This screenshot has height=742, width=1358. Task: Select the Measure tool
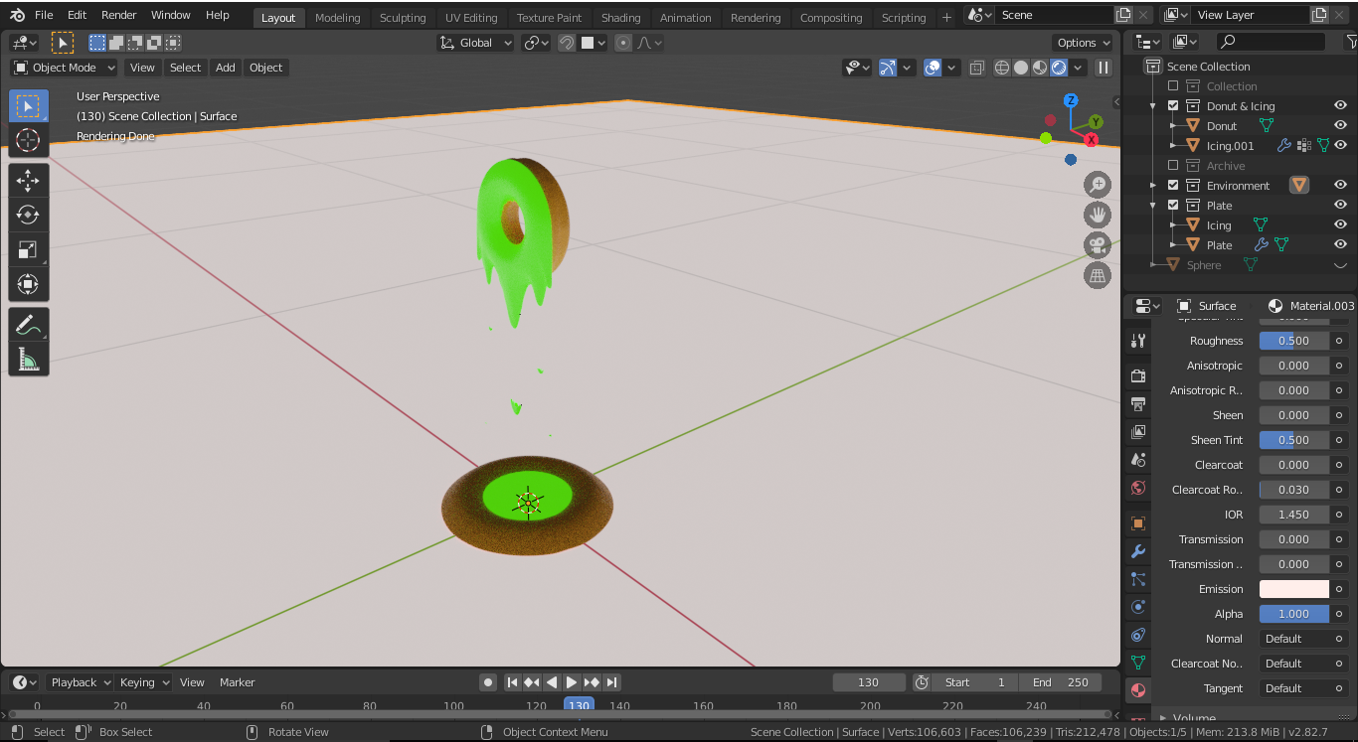pos(28,359)
